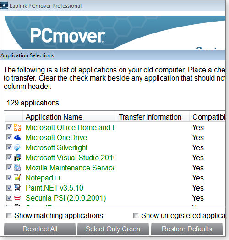Sort by Application Name column header
Viewport: 229px width, 240px height.
pos(69,117)
